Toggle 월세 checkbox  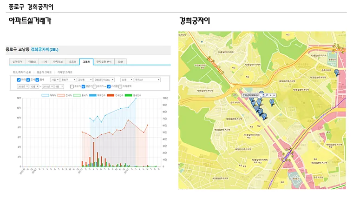tap(37, 80)
